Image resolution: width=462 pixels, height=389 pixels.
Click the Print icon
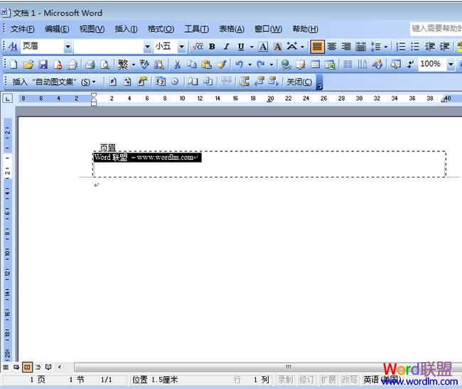[x=90, y=64]
